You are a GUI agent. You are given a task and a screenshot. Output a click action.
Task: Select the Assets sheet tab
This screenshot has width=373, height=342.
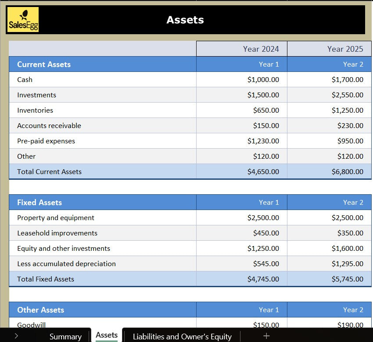pos(107,335)
